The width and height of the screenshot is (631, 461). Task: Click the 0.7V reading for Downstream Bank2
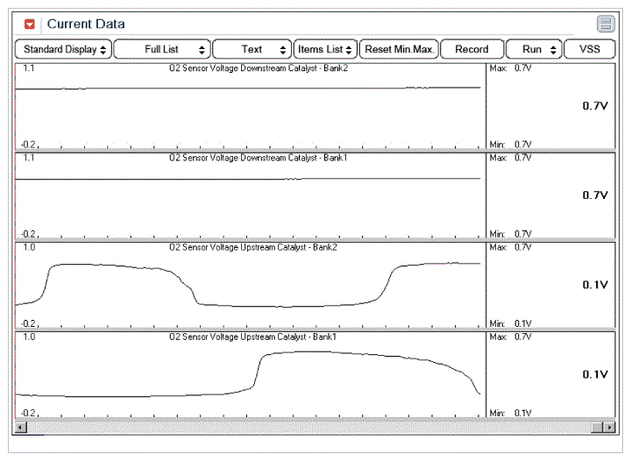tap(595, 105)
